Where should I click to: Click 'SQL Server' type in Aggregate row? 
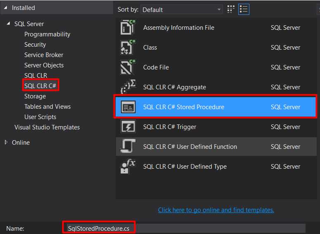[x=285, y=87]
